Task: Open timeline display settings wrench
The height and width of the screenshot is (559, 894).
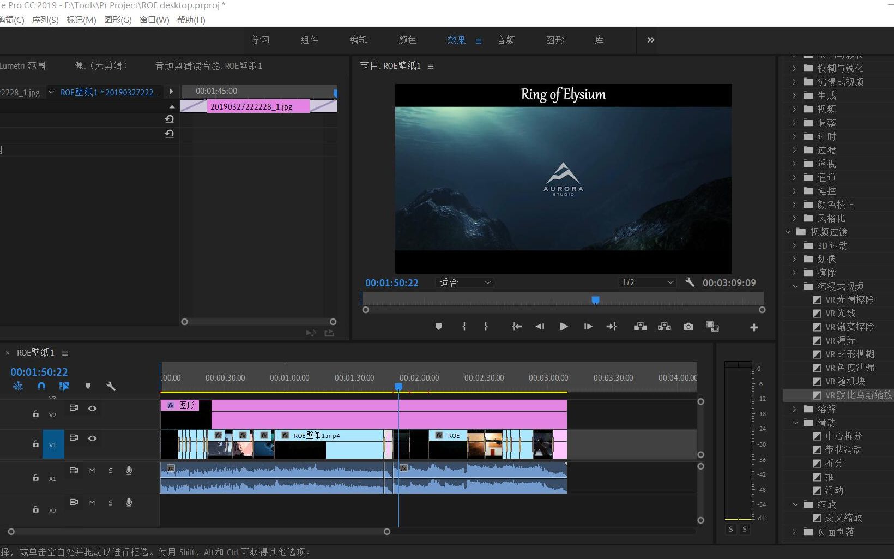Action: pyautogui.click(x=111, y=386)
